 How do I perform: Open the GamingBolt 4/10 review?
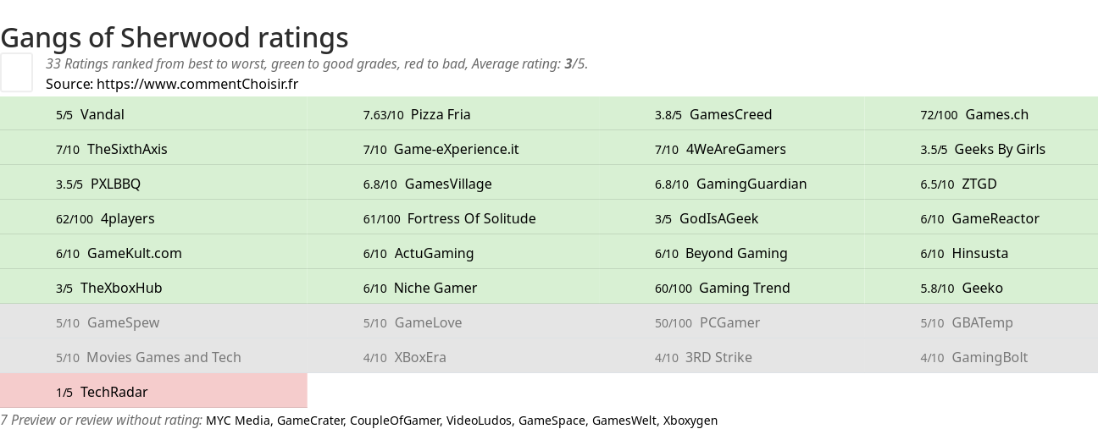tap(981, 357)
